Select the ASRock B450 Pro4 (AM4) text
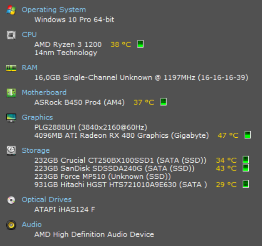Viewport: 262px width, 246px height. [x=79, y=102]
